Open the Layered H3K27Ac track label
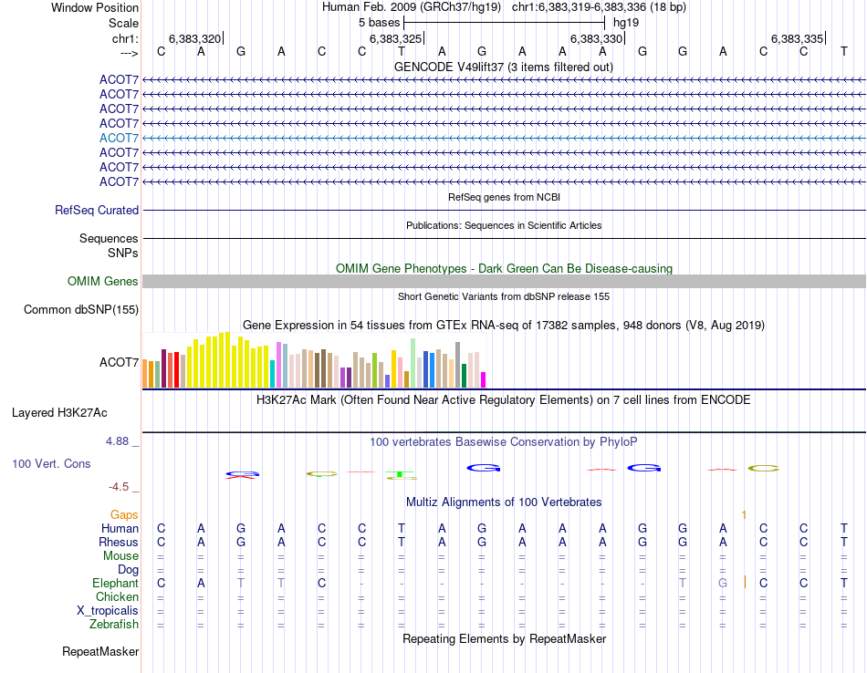 (59, 413)
